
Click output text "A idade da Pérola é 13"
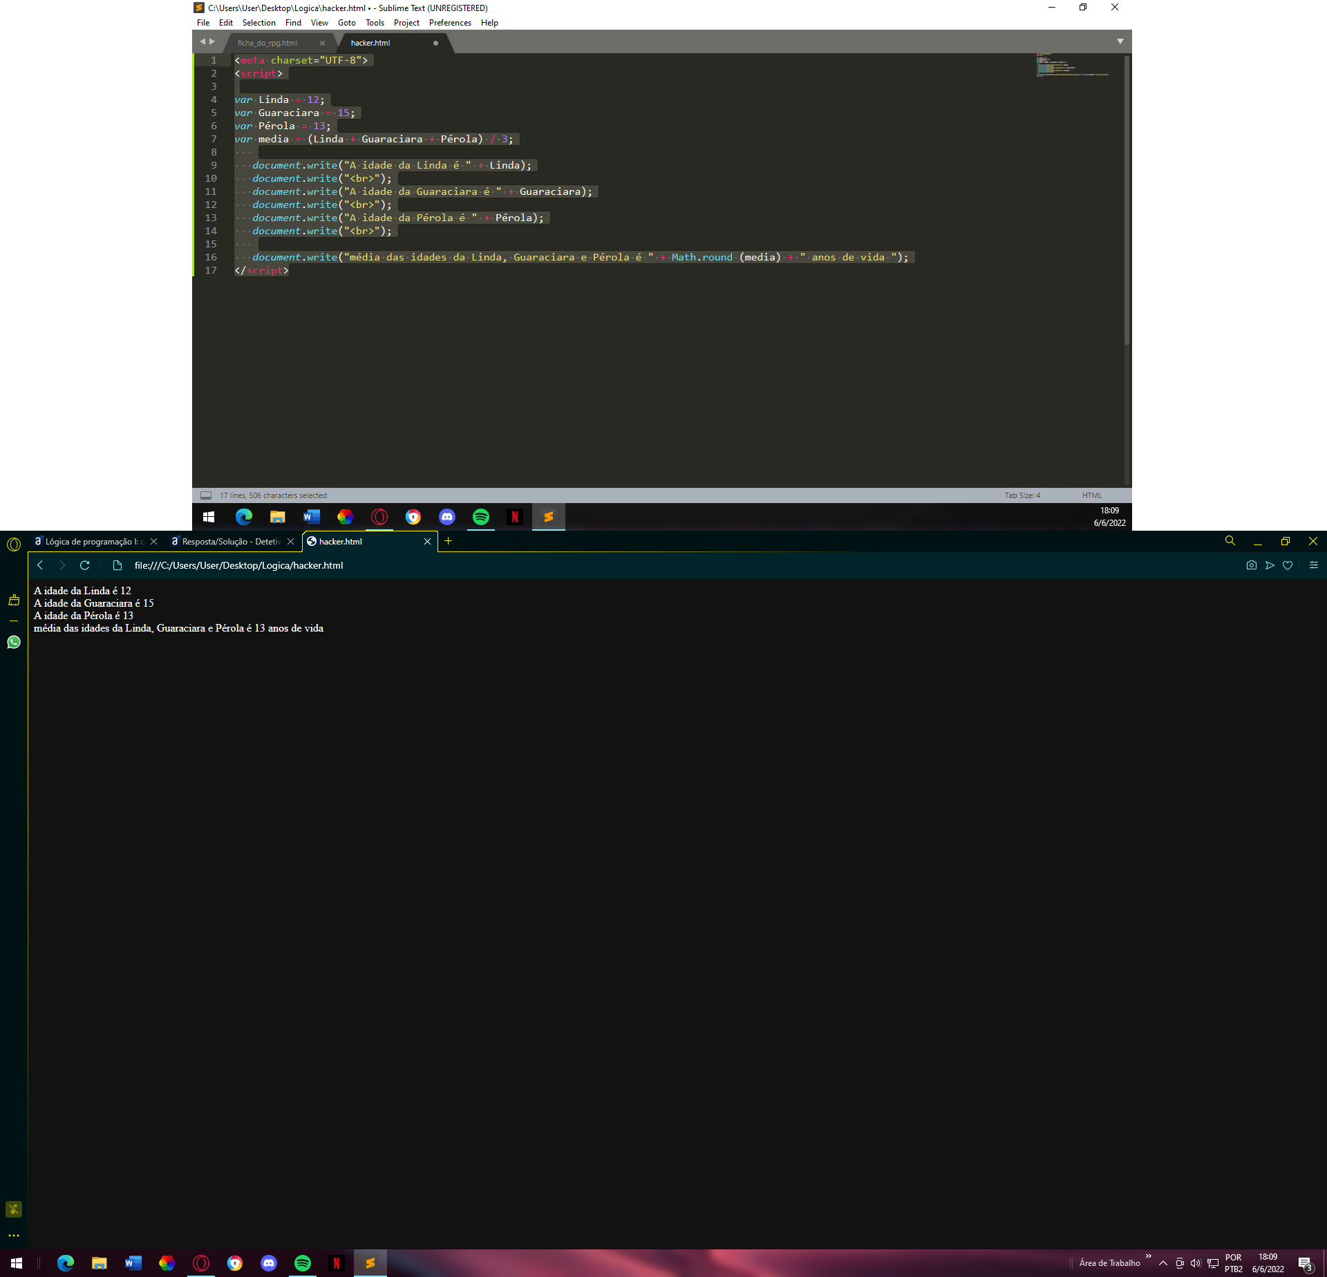click(x=84, y=616)
